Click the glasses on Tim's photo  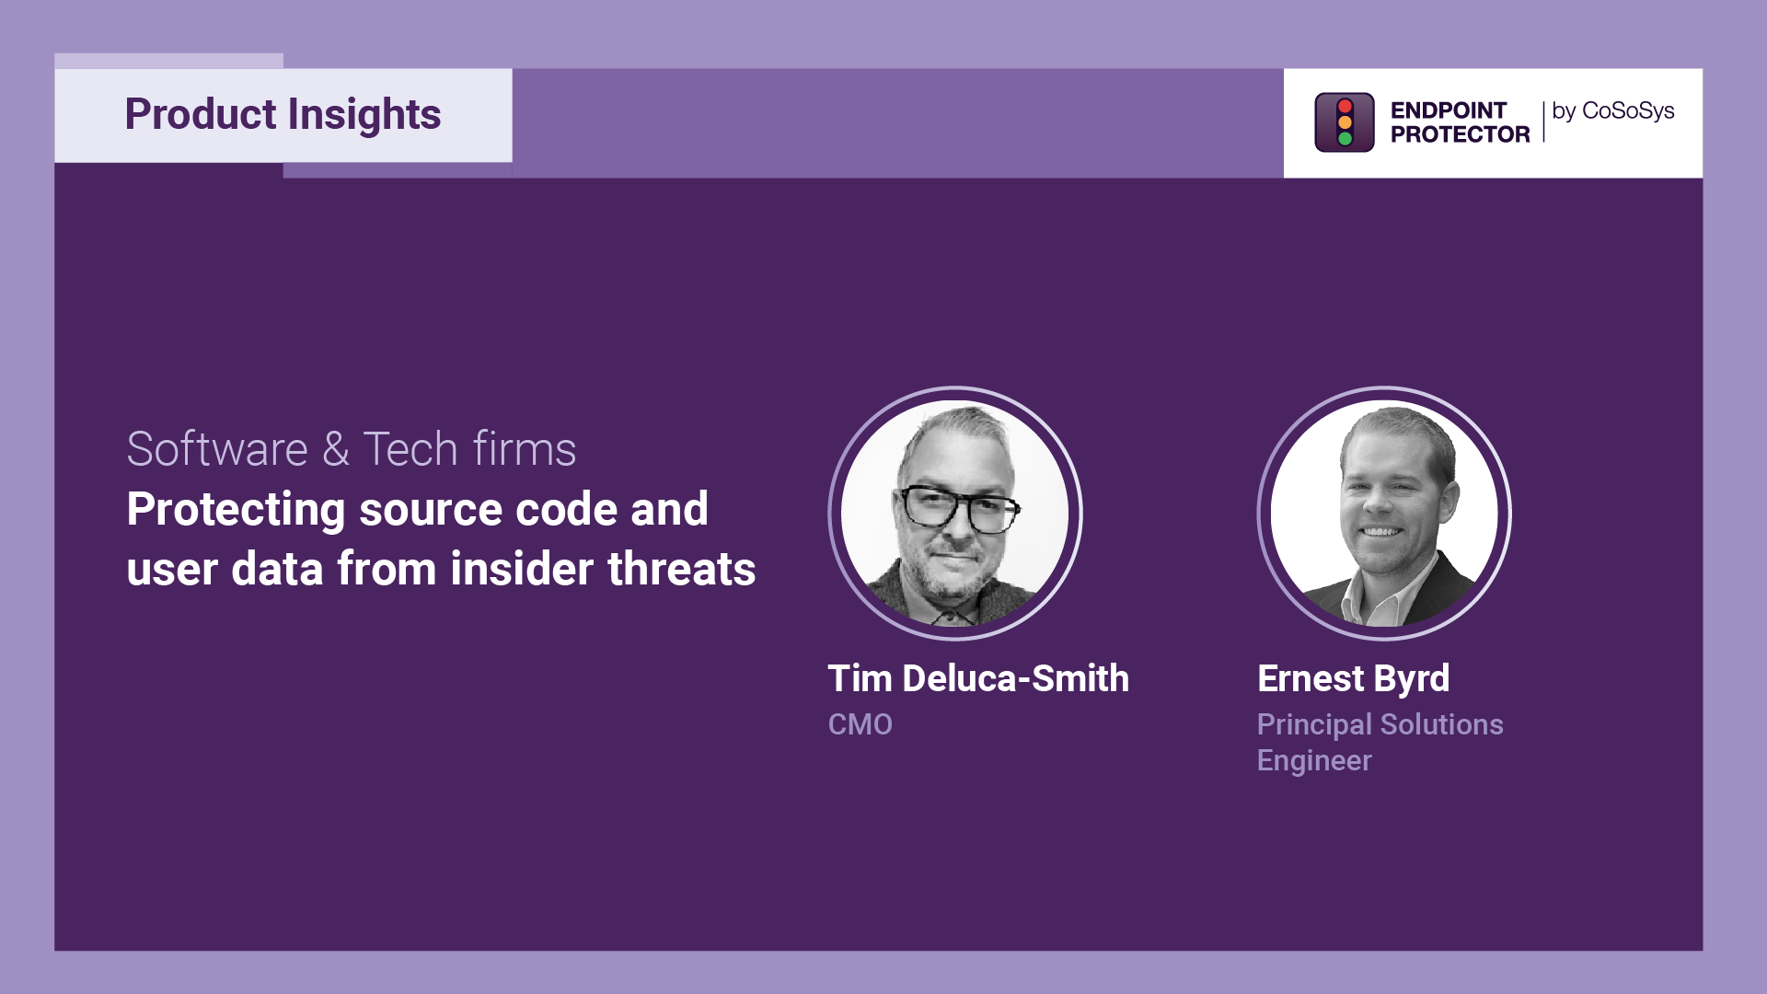[x=959, y=509]
